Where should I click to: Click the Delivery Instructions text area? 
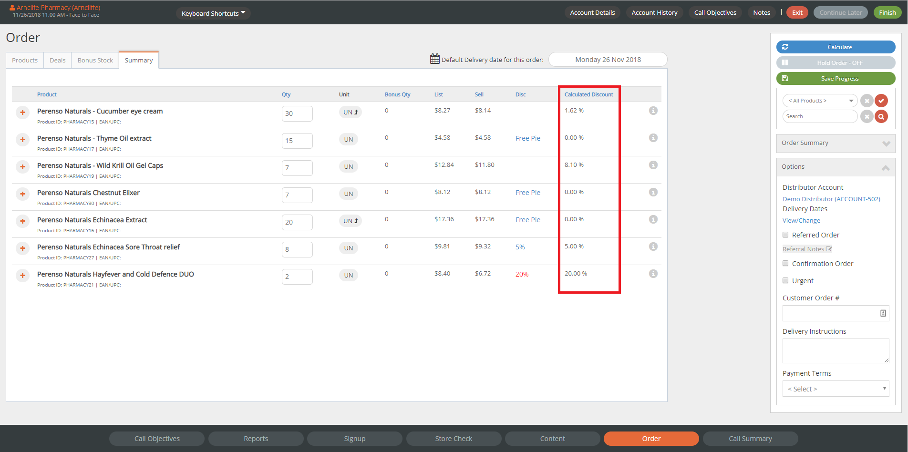[836, 351]
